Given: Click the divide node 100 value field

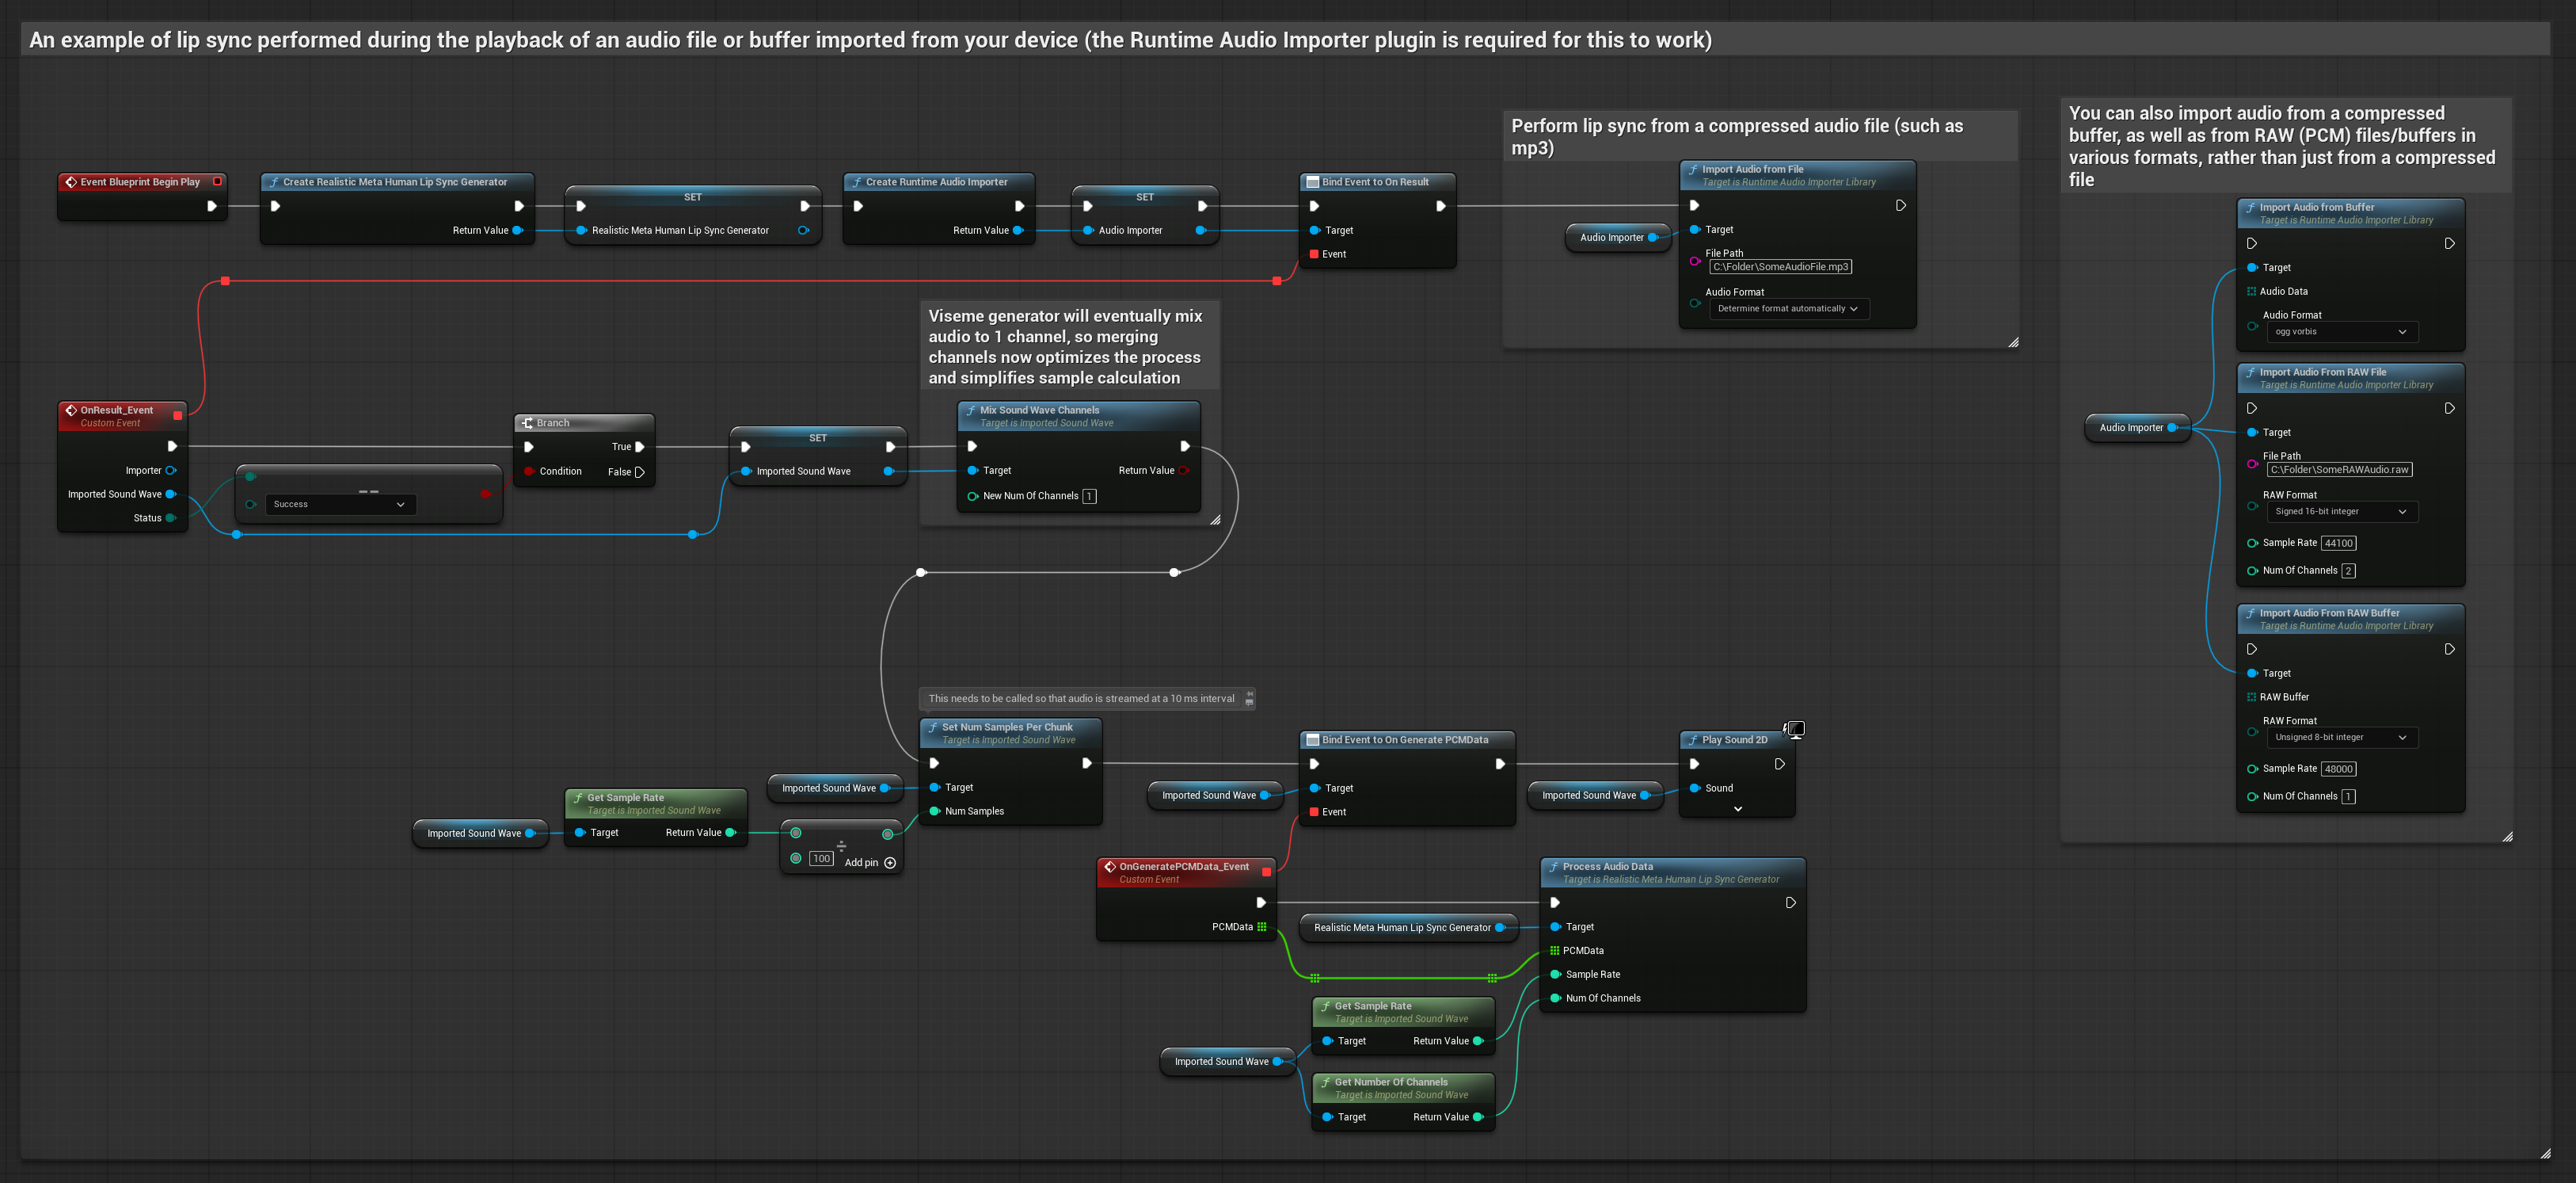Looking at the screenshot, I should [x=821, y=859].
